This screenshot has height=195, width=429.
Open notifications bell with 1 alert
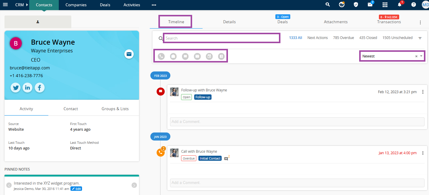pyautogui.click(x=400, y=5)
